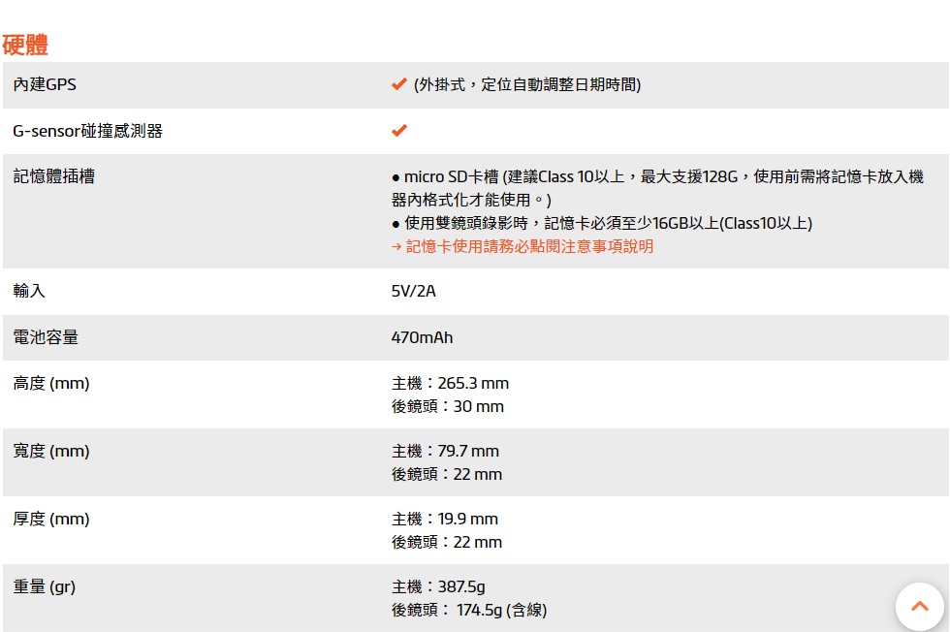Image resolution: width=950 pixels, height=632 pixels.
Task: Select the 內建GPS row label
Action: [x=45, y=85]
